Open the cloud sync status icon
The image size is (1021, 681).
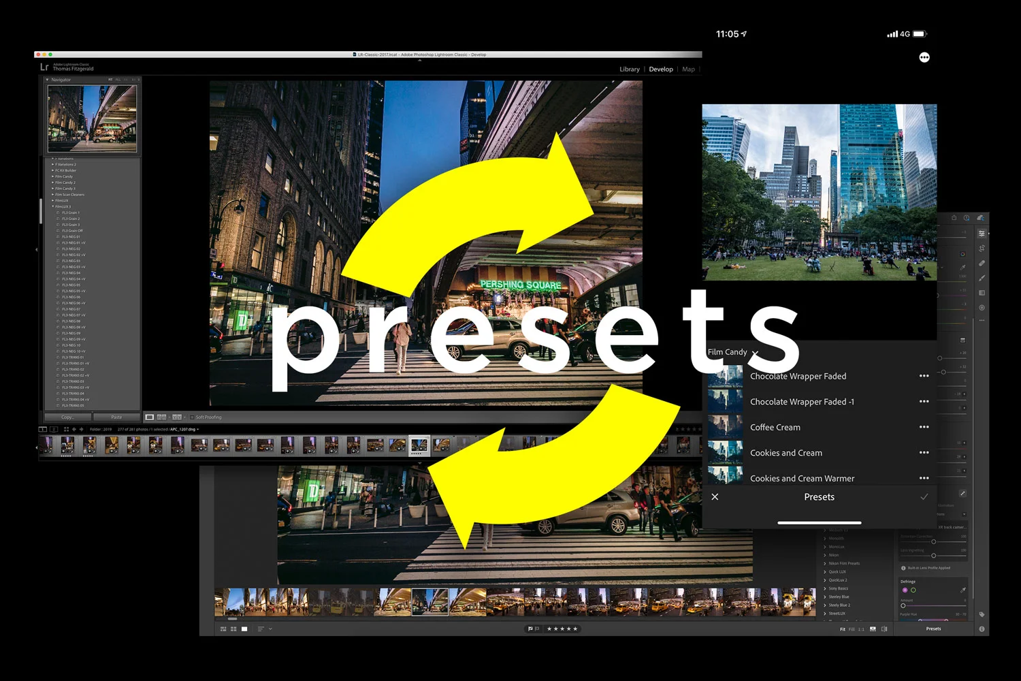(981, 218)
